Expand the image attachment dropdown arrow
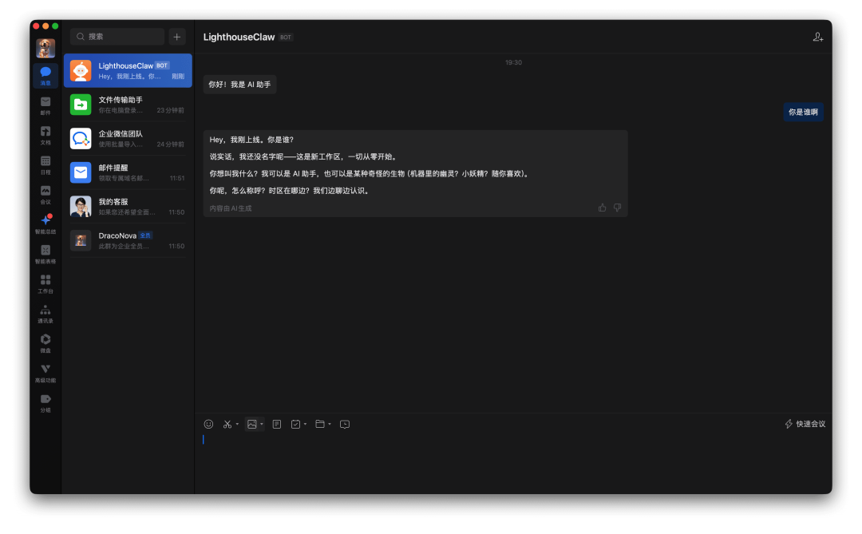862x534 pixels. coord(262,424)
